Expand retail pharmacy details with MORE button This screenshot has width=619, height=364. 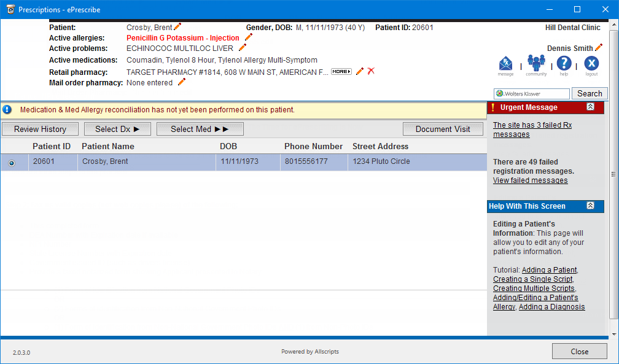coord(341,72)
